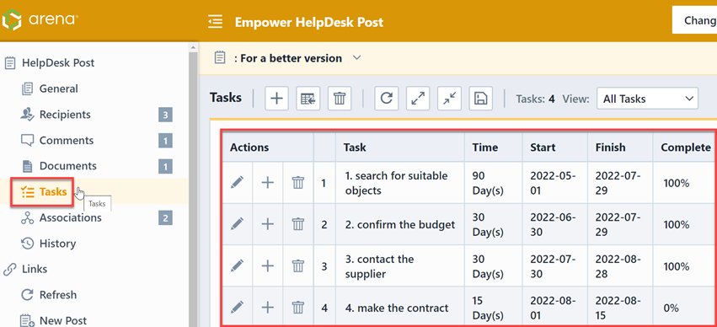Refresh the tasks list using the toolbar reload icon
The image size is (717, 327).
387,99
